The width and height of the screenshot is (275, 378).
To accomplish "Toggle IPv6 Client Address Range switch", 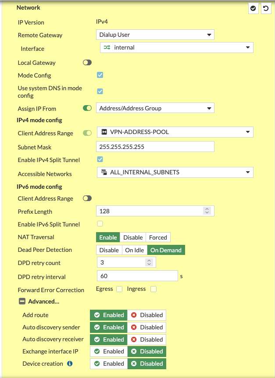I will pyautogui.click(x=87, y=198).
